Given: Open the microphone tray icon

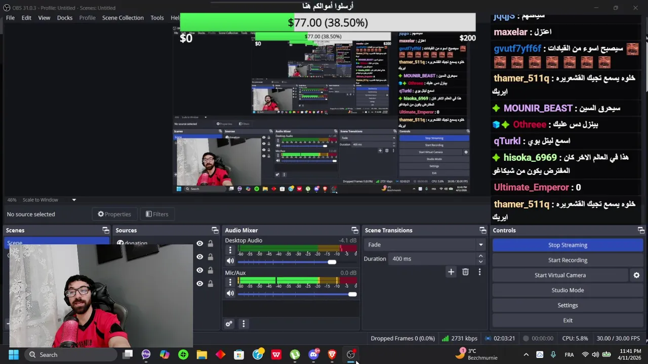Looking at the screenshot, I should coord(553,355).
